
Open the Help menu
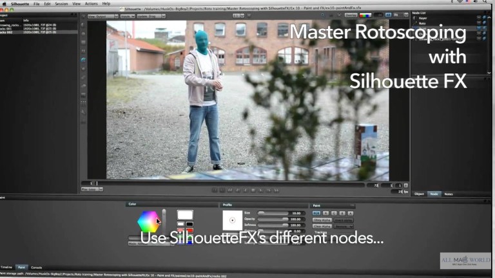[106, 4]
